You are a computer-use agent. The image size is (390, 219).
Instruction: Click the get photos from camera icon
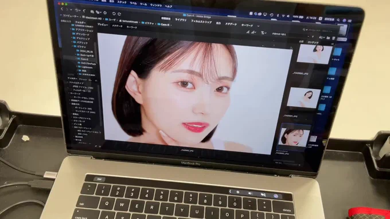(92, 11)
